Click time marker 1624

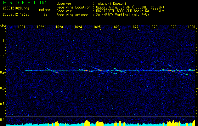[78, 27]
